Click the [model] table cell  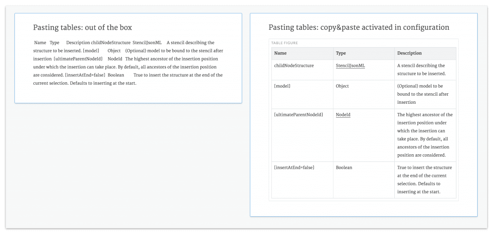(302, 94)
